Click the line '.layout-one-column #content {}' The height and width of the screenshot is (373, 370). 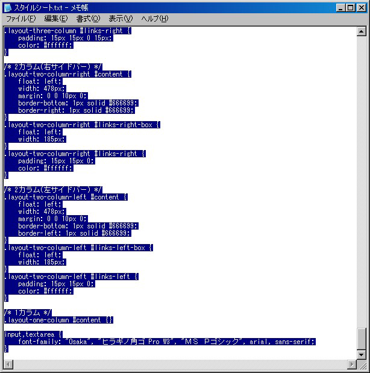58,320
